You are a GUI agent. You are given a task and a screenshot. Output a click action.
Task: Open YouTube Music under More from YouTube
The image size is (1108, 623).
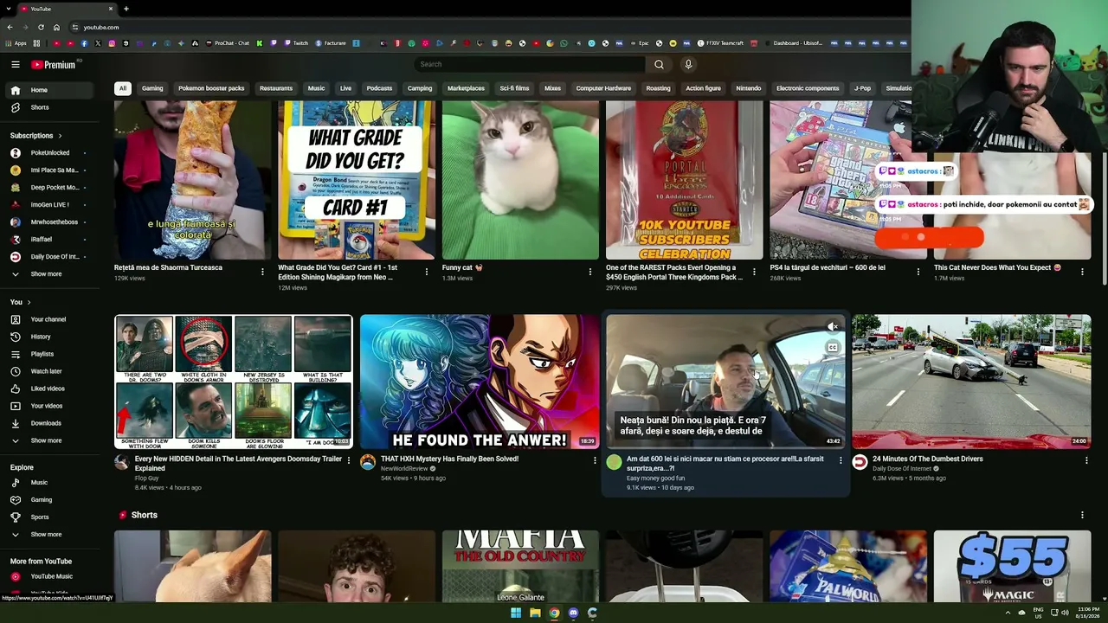(x=50, y=576)
